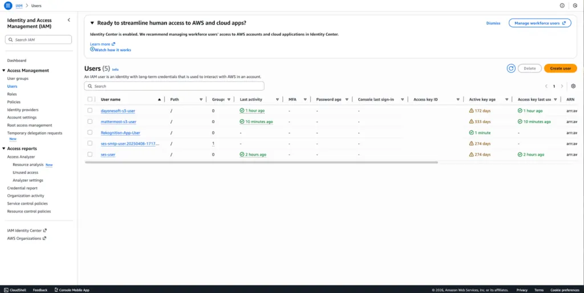Image resolution: width=584 pixels, height=293 pixels.
Task: Dismiss the Identity Center banner
Action: click(493, 23)
